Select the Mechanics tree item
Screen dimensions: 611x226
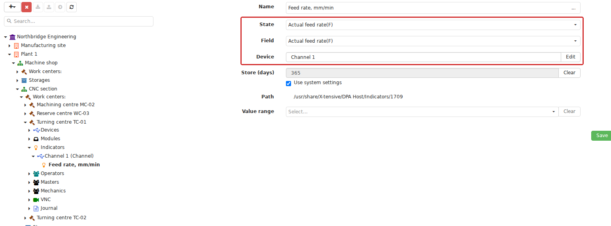click(53, 191)
